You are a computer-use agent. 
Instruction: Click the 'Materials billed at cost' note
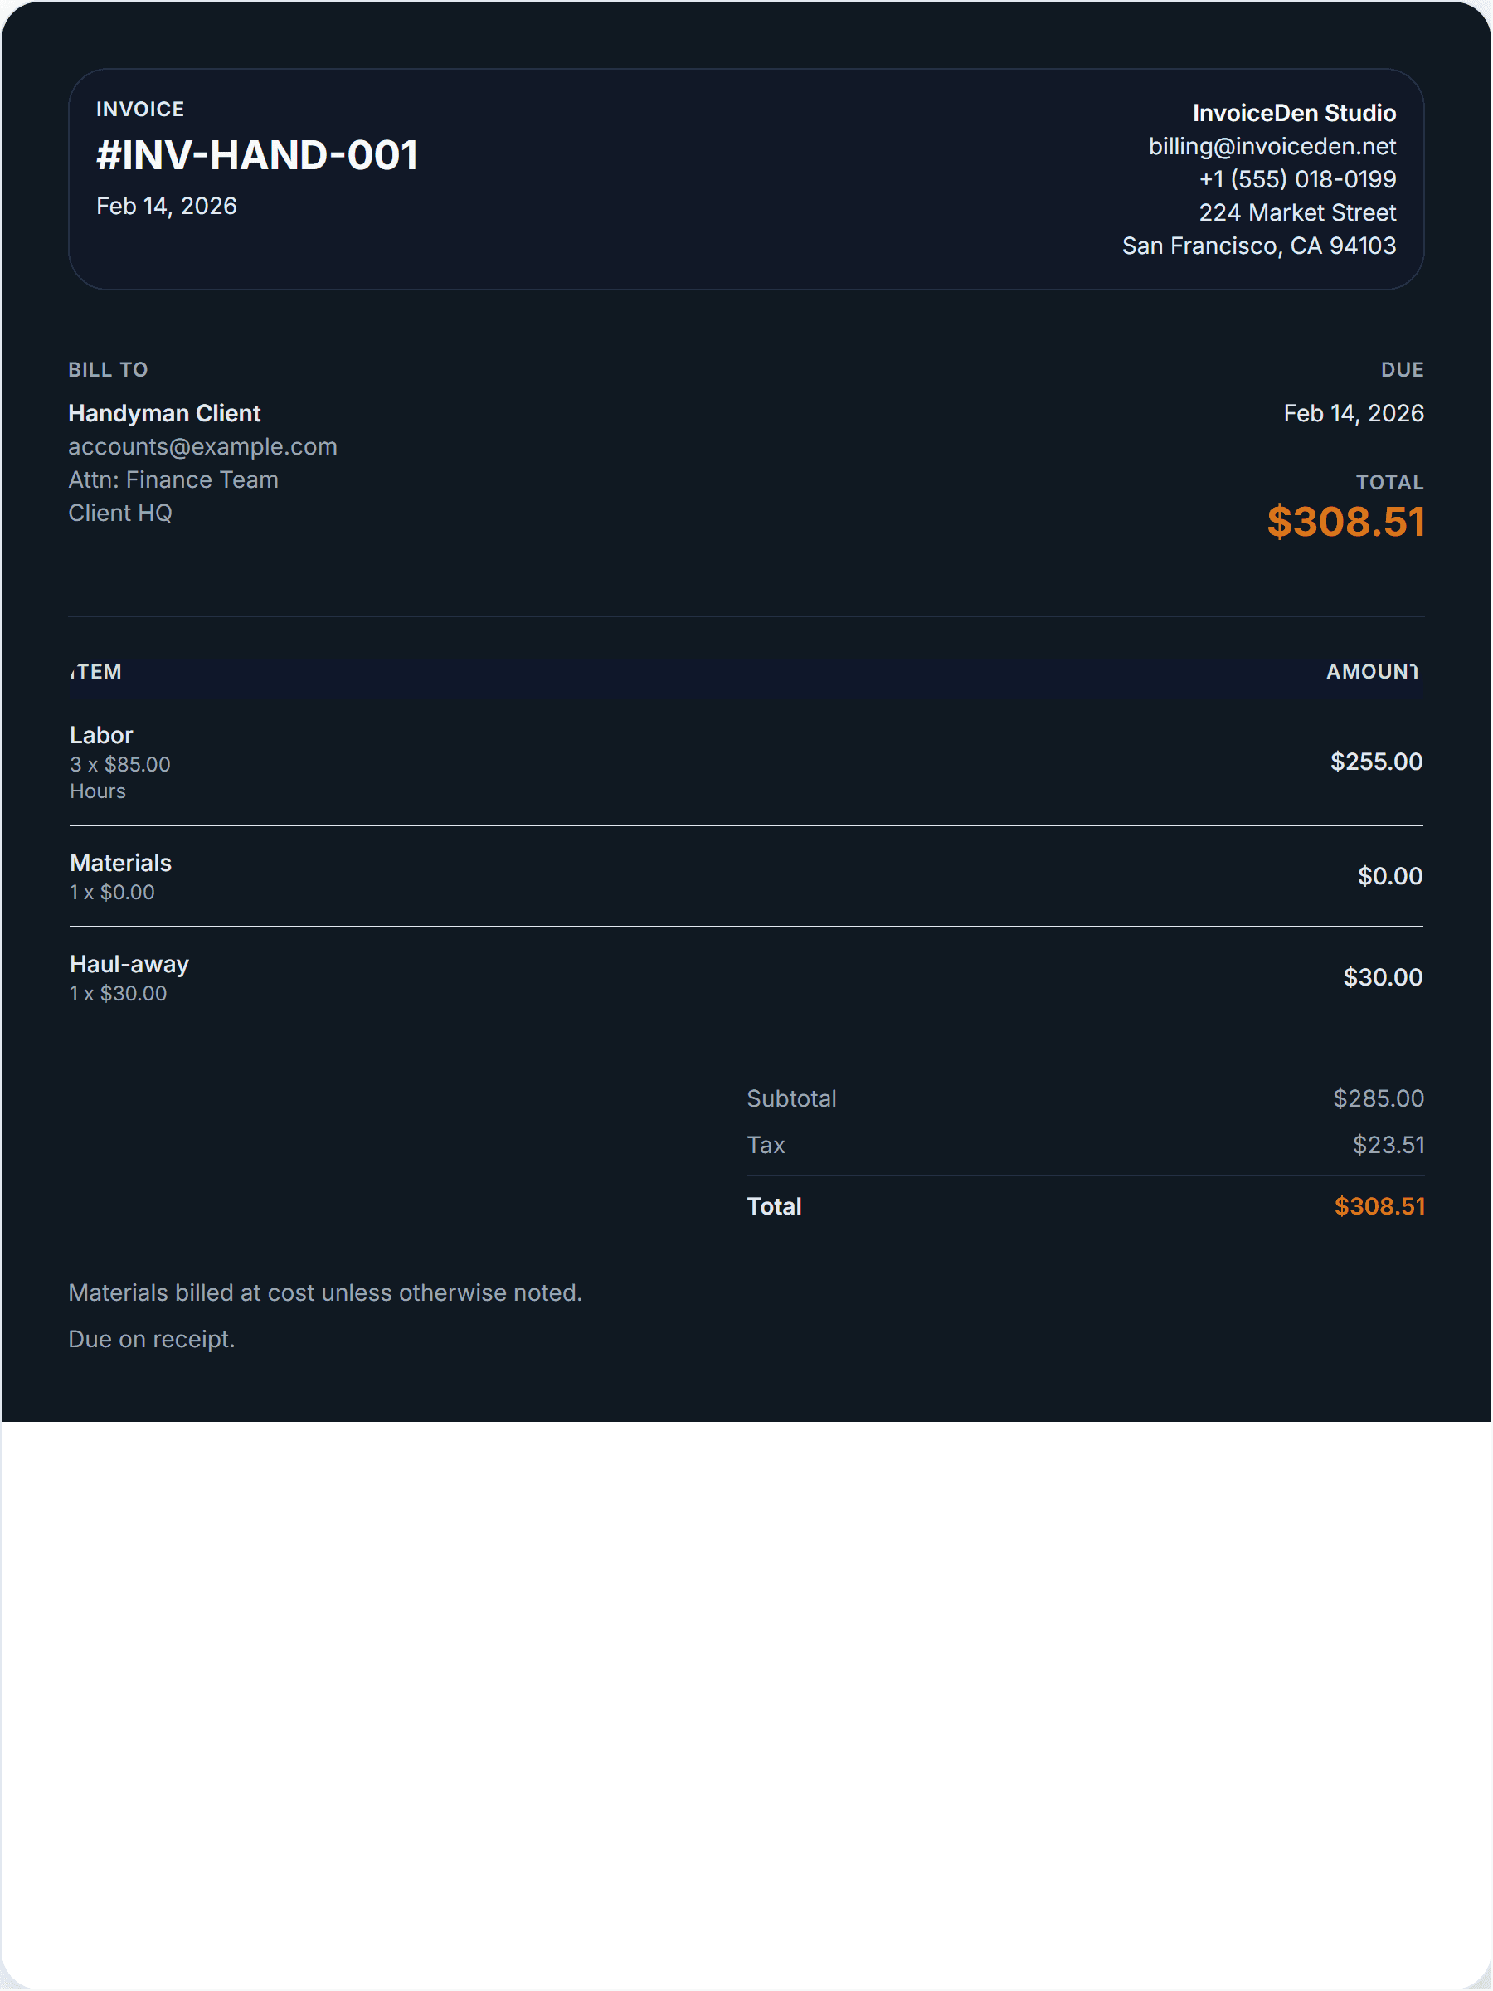click(325, 1292)
